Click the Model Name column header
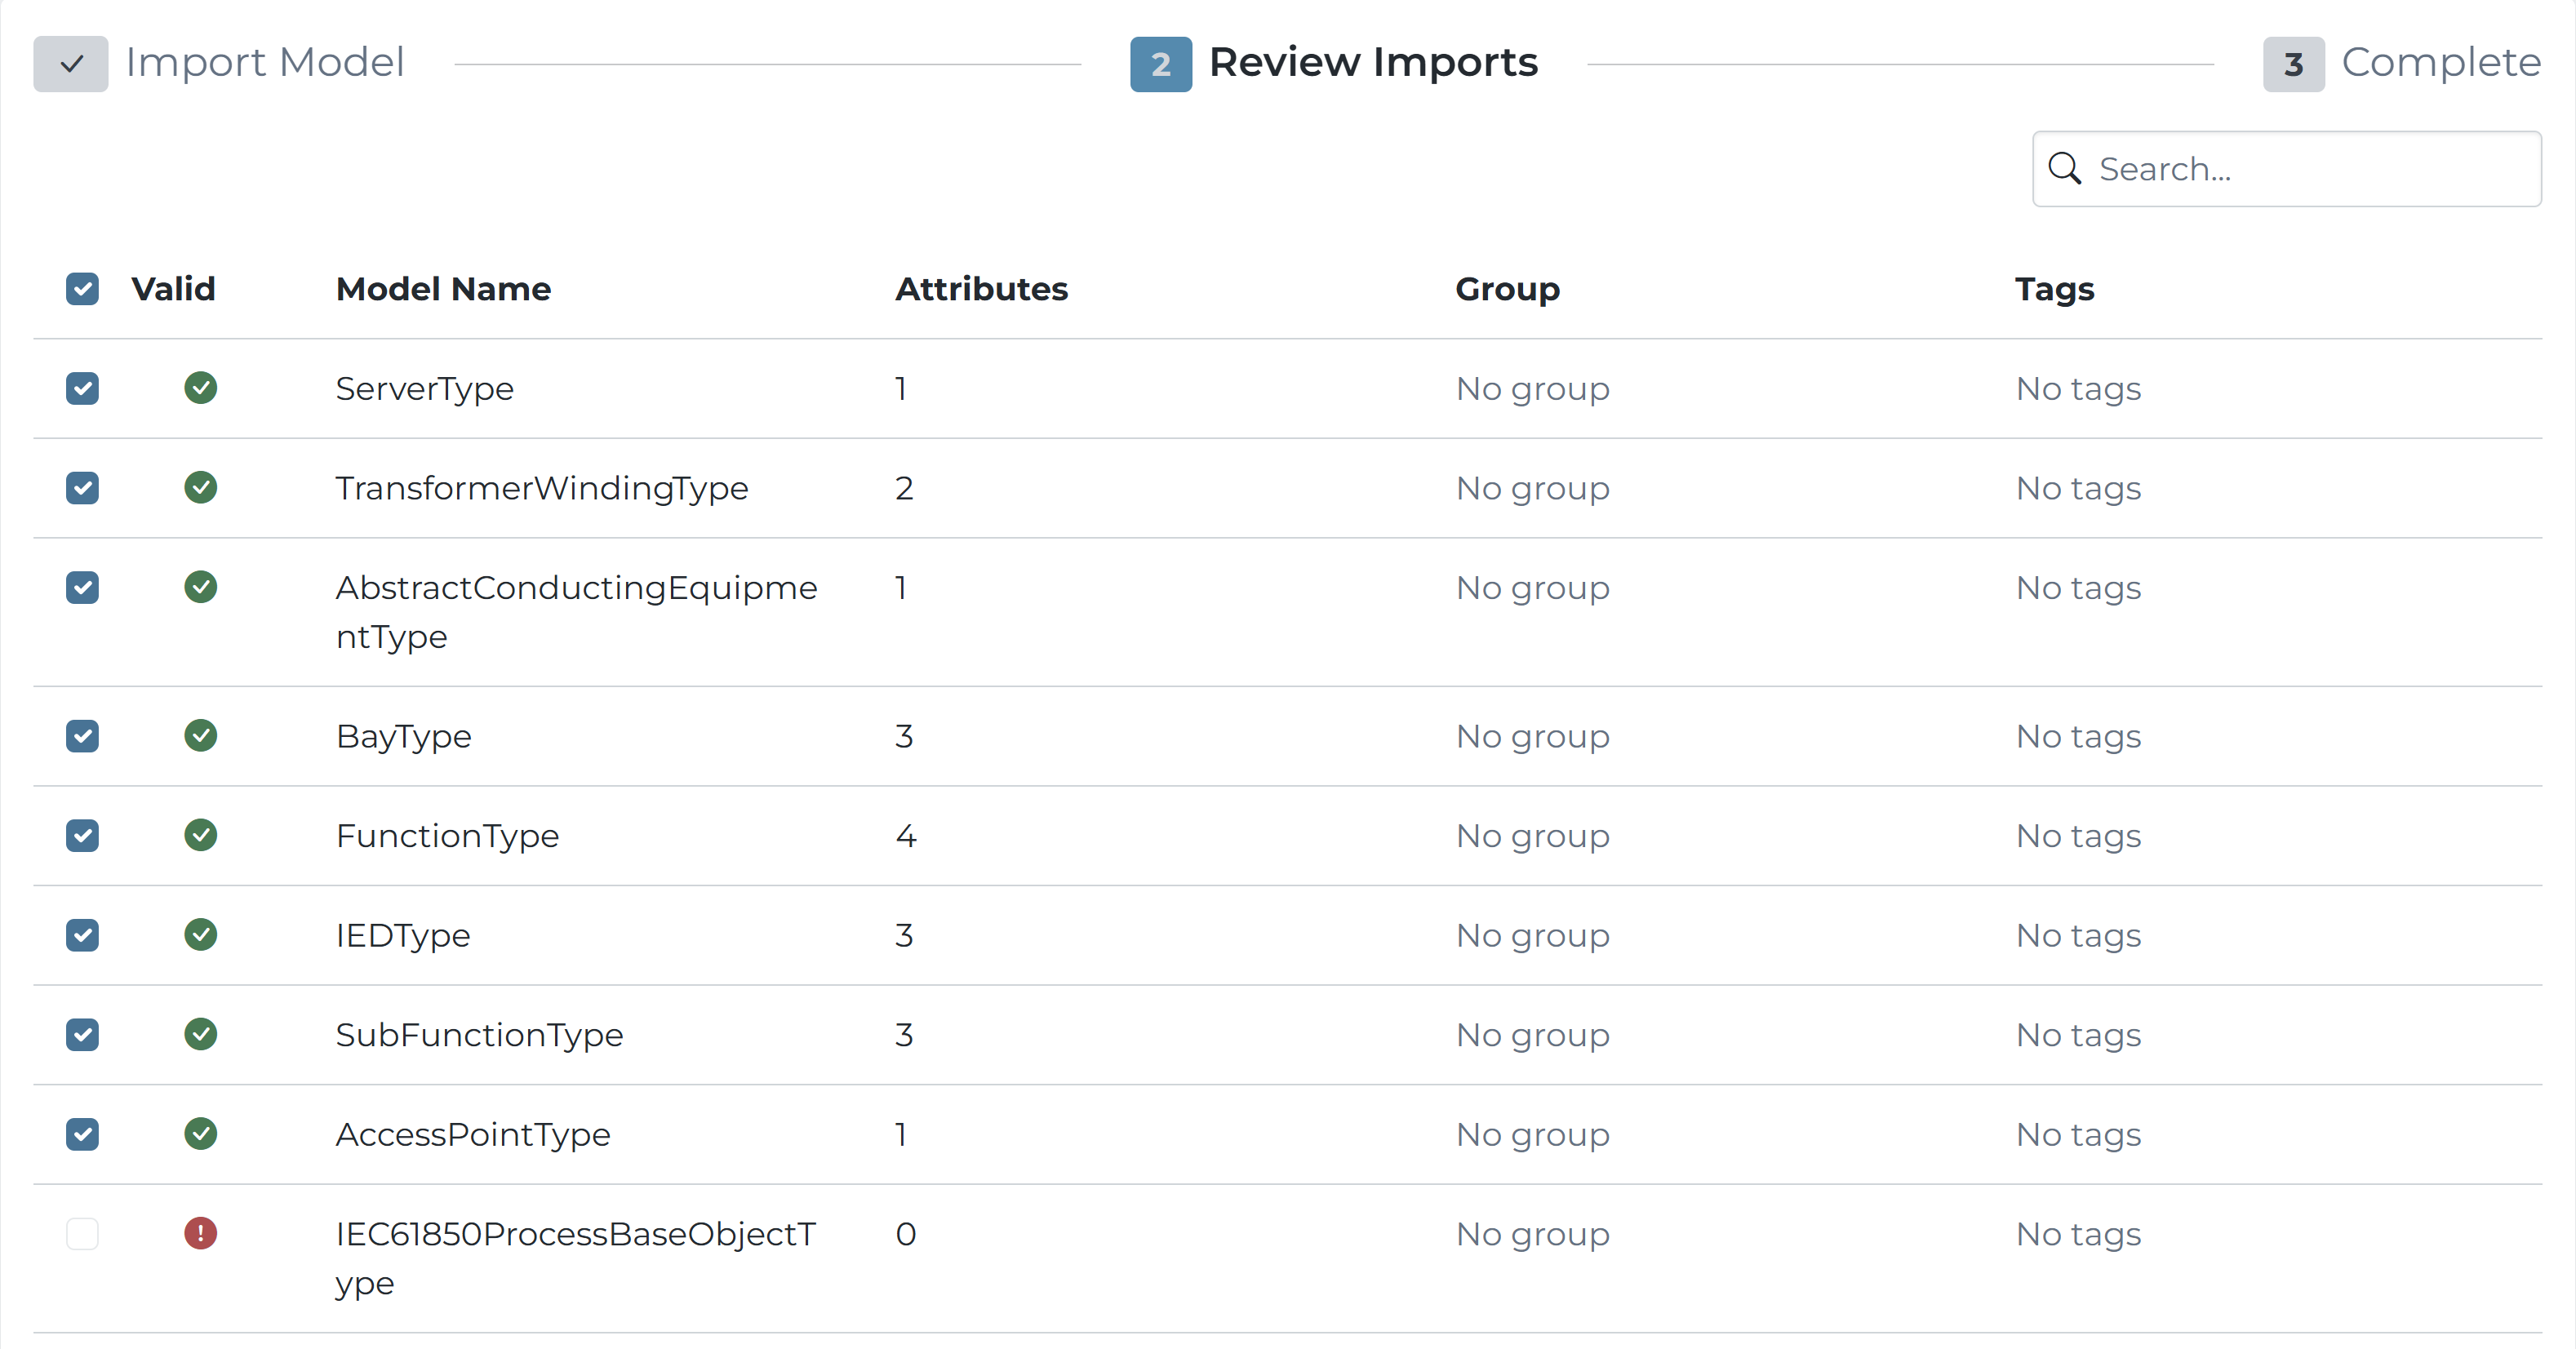This screenshot has height=1349, width=2576. point(443,289)
